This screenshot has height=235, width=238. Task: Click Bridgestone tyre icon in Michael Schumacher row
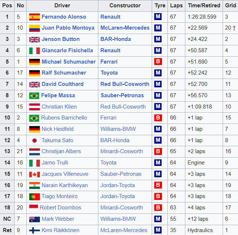pos(158,61)
